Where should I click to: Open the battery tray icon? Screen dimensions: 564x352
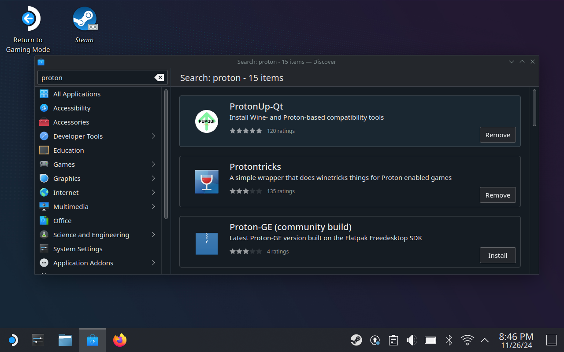(430, 340)
